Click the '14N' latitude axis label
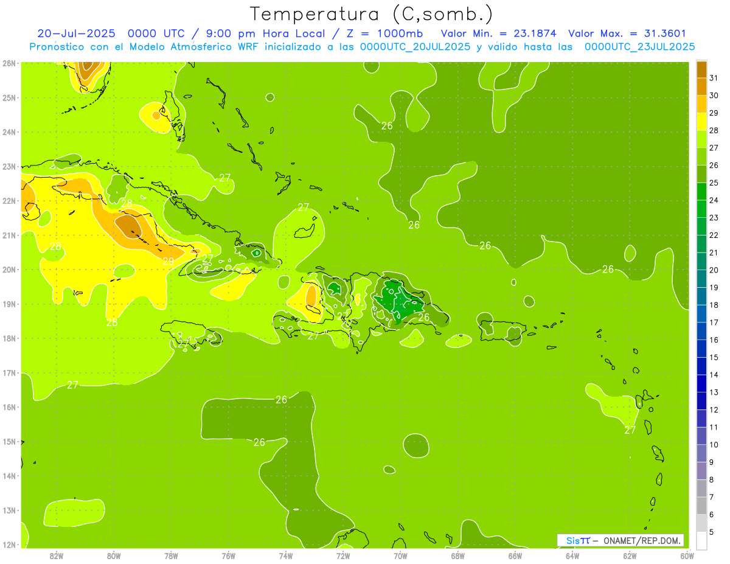This screenshot has height=564, width=730. pos(9,476)
